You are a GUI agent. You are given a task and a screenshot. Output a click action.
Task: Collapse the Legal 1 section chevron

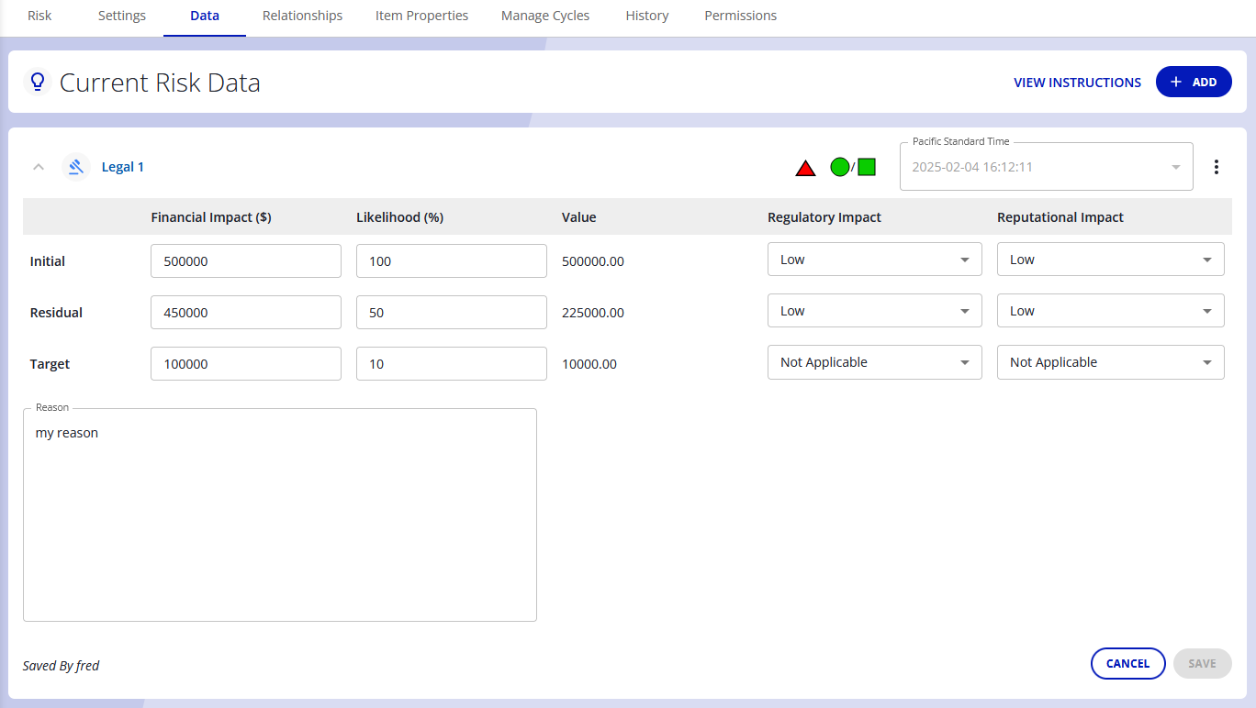point(39,167)
